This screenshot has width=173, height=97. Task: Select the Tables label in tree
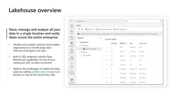pos(86,46)
